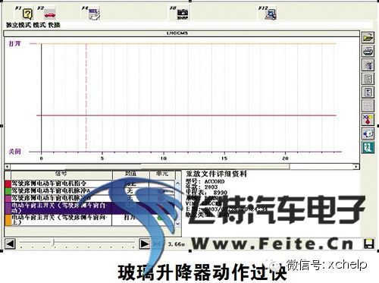Viewport: 379px width, 283px height.
Task: Step playback forward with the right arrow button
Action: point(145,244)
